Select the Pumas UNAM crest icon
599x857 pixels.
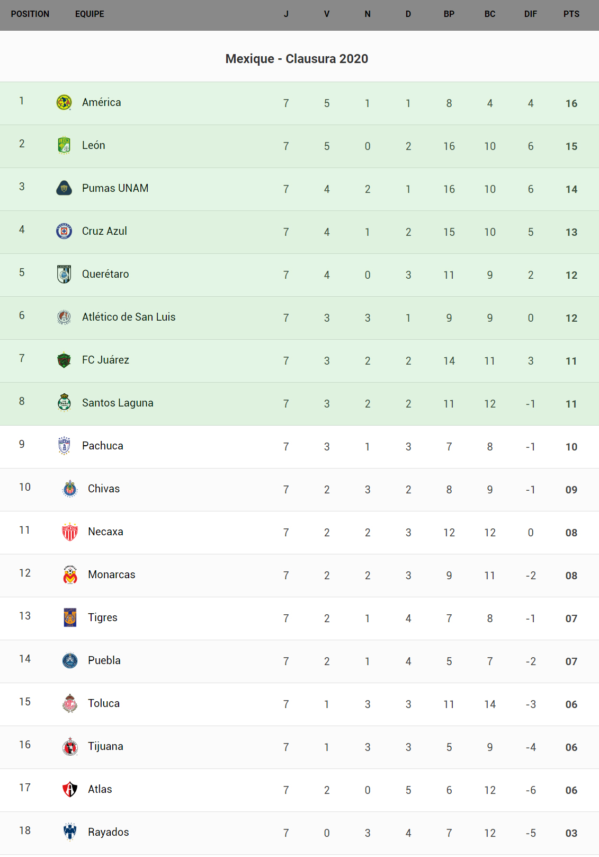coord(64,188)
